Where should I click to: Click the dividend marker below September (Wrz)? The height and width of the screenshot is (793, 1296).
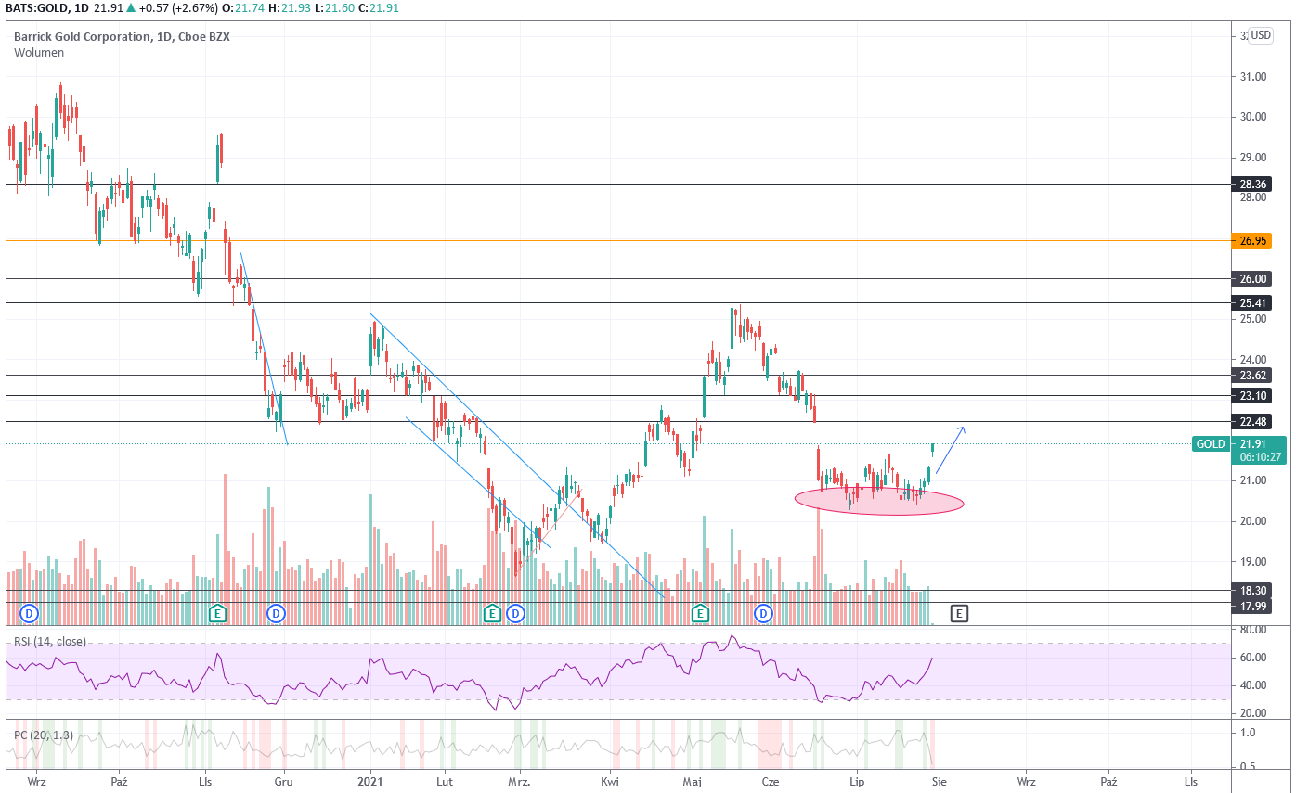pos(30,613)
